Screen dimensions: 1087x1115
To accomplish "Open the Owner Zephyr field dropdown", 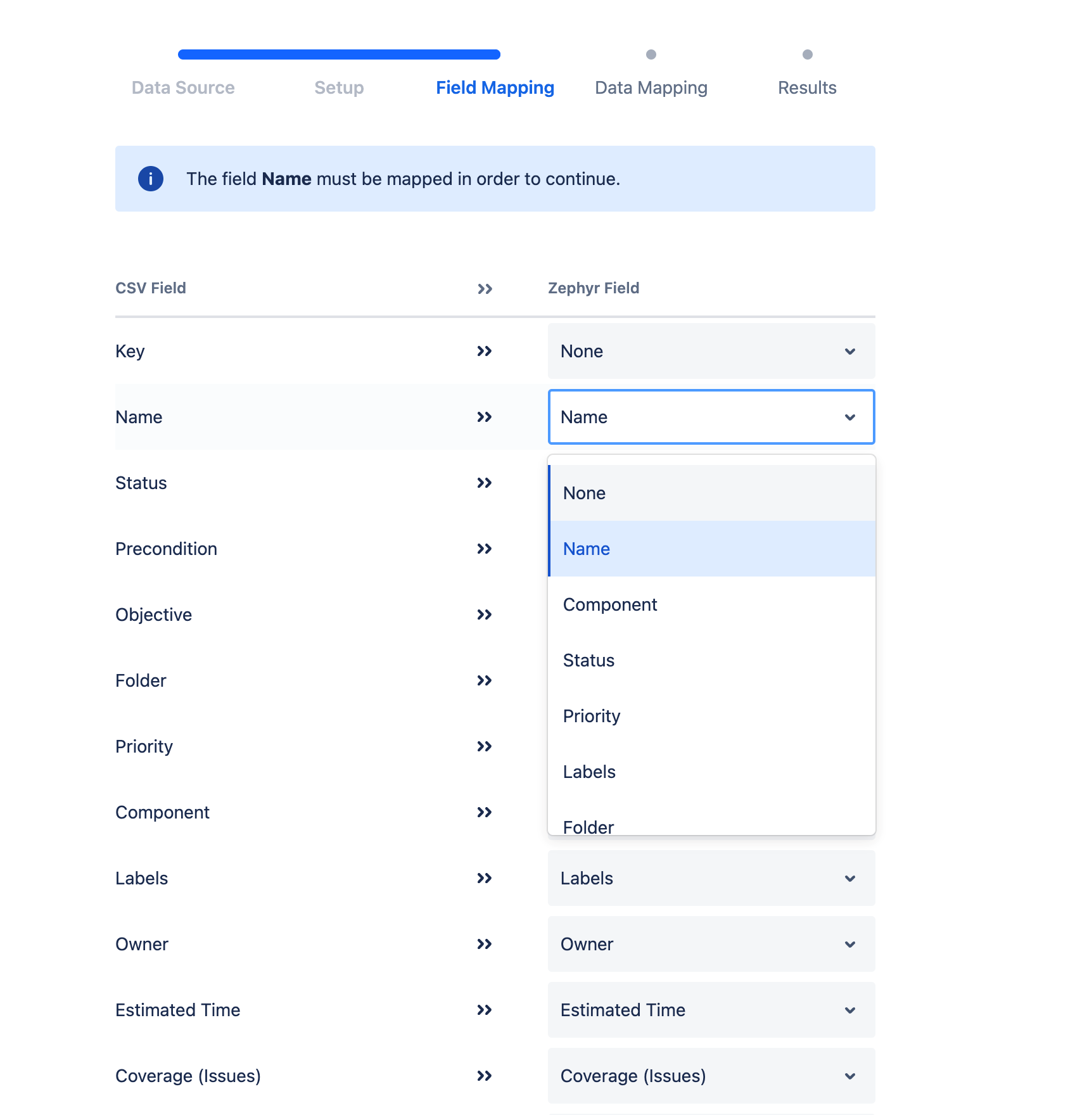I will 711,944.
